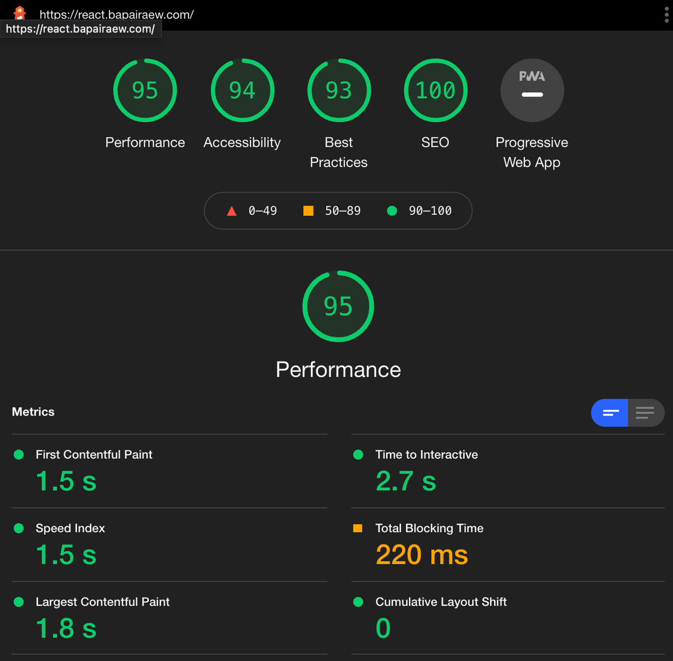Jump to the Accessibility section via its gauge

click(x=242, y=90)
